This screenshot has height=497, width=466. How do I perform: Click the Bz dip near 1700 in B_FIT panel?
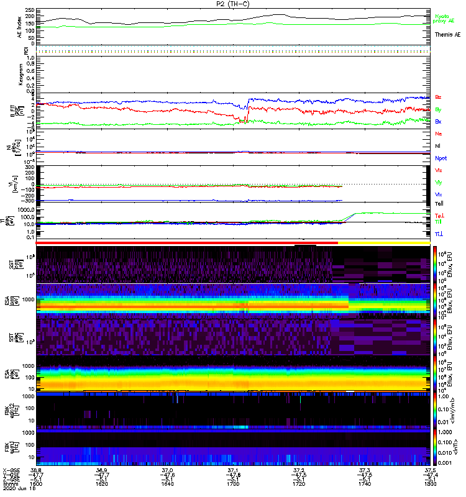[x=244, y=121]
